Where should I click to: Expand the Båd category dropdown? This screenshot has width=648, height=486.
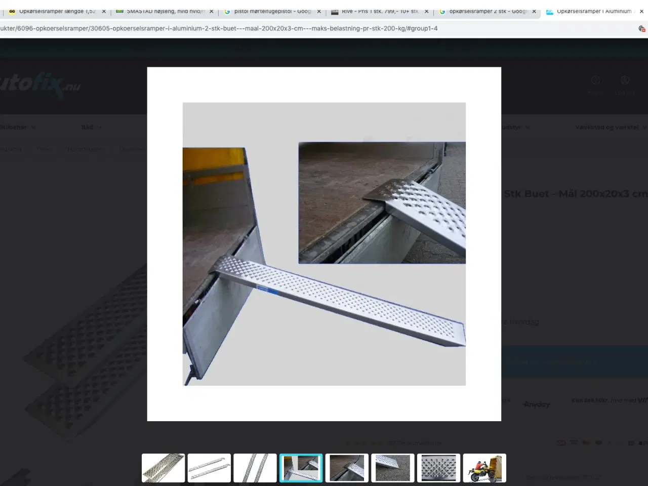click(91, 127)
